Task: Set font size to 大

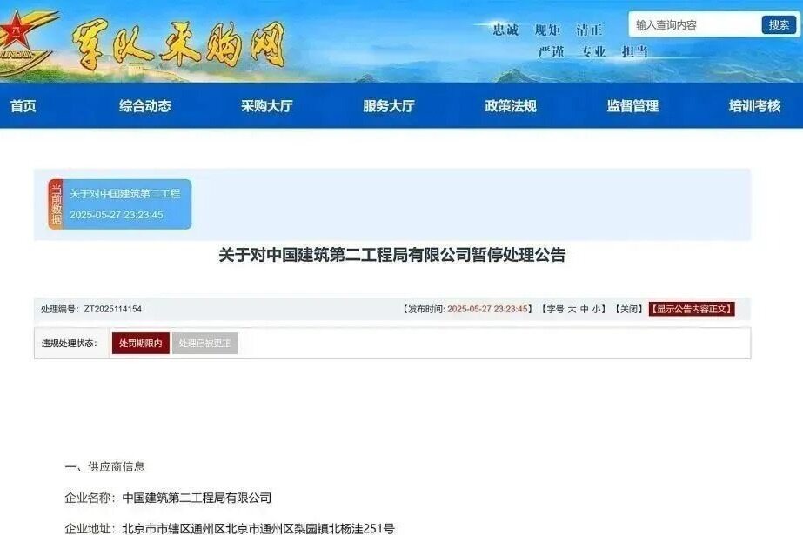Action: [x=572, y=309]
